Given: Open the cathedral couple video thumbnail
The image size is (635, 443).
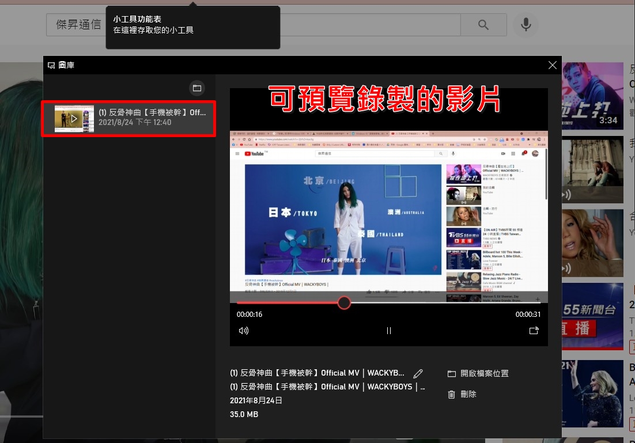Looking at the screenshot, I should (592, 169).
